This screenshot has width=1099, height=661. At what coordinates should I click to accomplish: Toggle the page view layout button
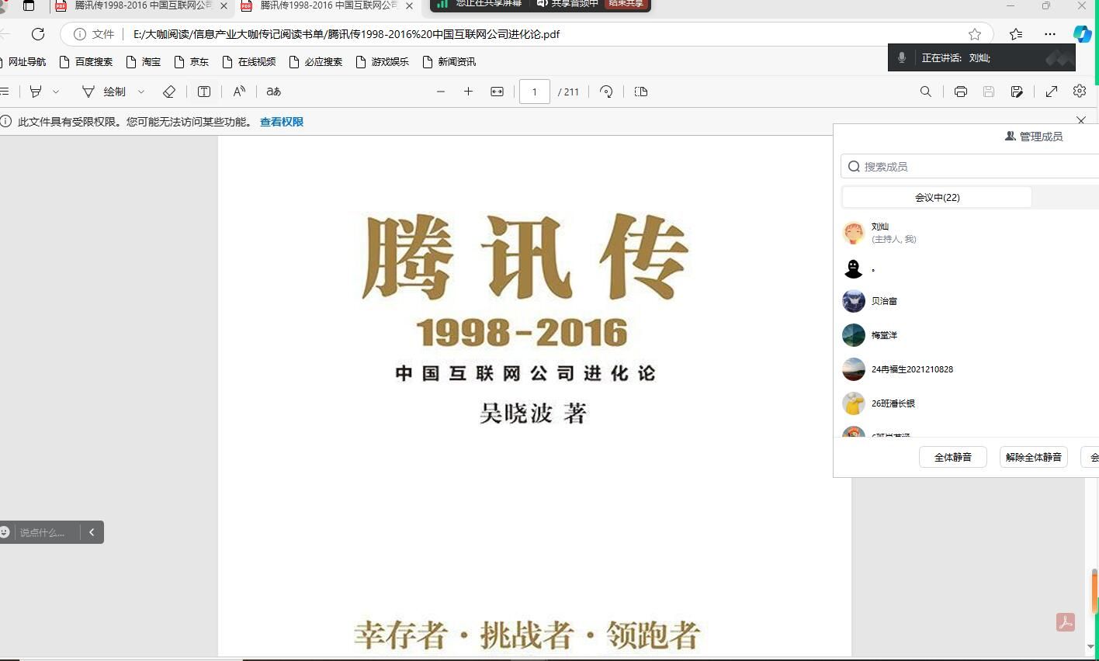(641, 92)
